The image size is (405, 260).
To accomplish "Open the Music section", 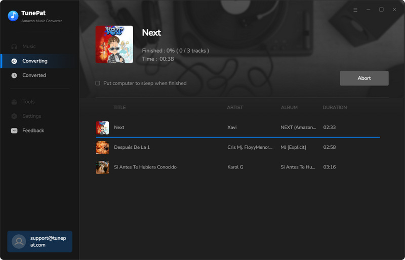I will 39,47.
